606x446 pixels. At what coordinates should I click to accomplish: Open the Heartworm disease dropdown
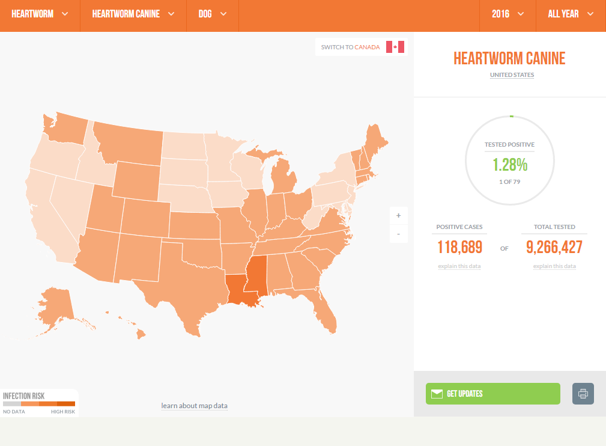coord(40,14)
